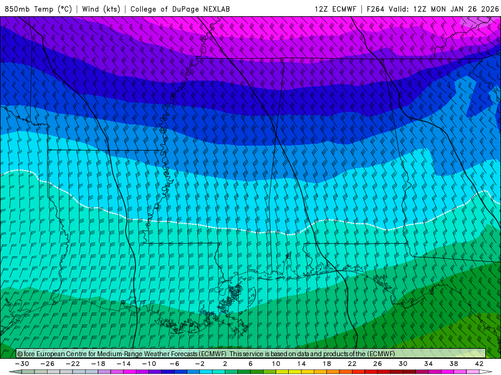
Task: Click the "-26" colorbar label
Action: 48,364
